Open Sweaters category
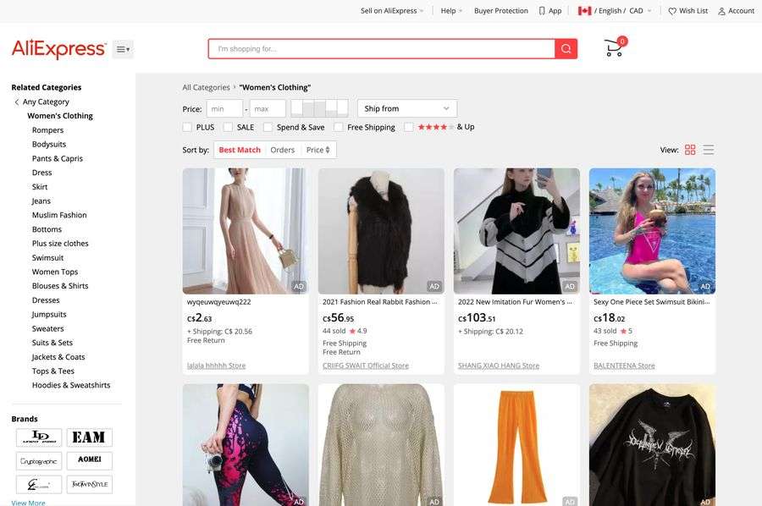This screenshot has height=506, width=762. (x=47, y=329)
